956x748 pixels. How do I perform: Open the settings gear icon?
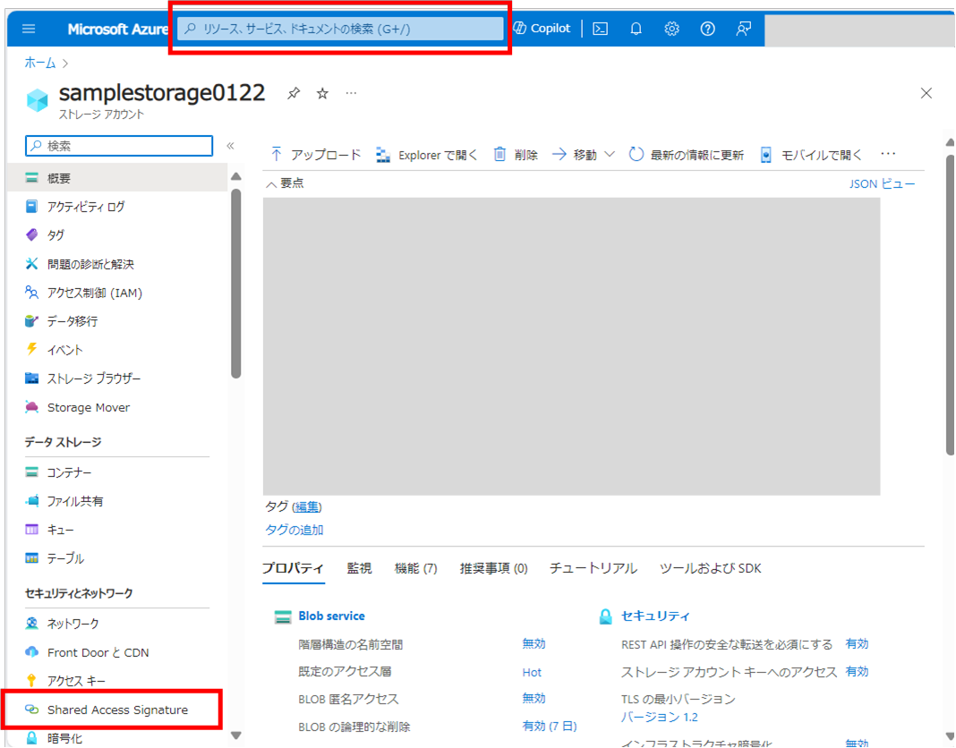671,28
